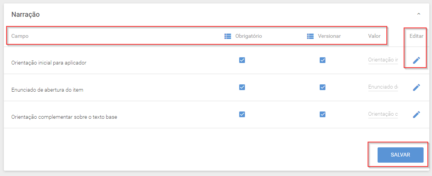Click list icon beside Versionar header
The image size is (432, 176).
click(x=310, y=36)
